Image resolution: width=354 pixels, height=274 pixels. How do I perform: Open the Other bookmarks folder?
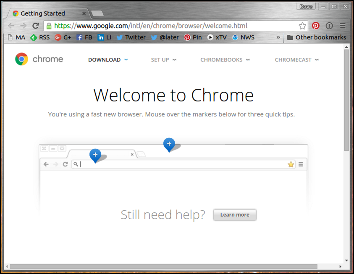pos(317,37)
